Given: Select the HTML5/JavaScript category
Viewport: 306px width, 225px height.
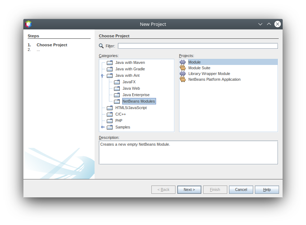Looking at the screenshot, I should (131, 108).
